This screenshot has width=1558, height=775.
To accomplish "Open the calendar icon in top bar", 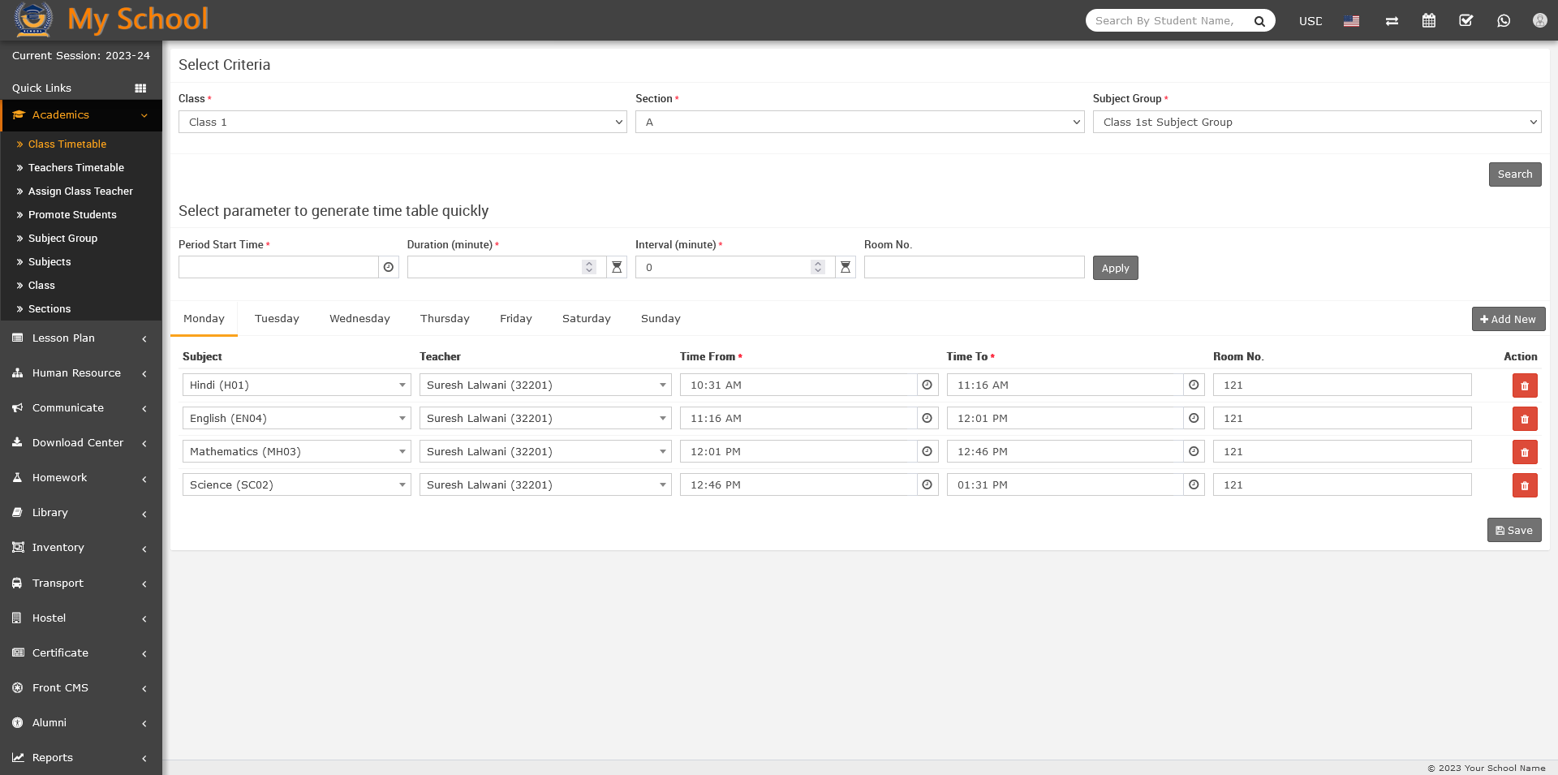I will [x=1429, y=21].
